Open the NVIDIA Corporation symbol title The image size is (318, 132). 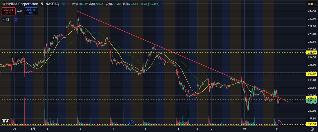[33, 4]
